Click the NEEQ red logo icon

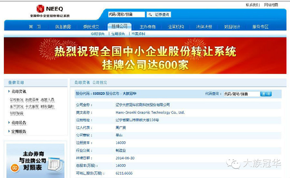point(40,9)
